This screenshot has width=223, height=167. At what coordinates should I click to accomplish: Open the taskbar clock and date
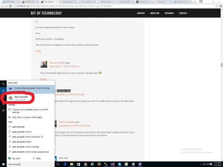[x=217, y=164]
